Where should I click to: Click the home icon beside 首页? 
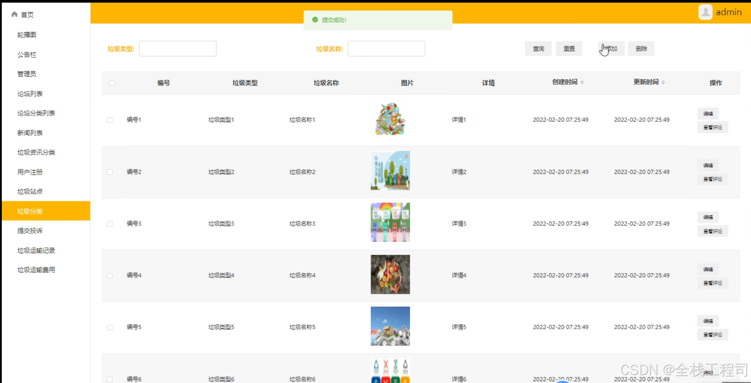coord(15,14)
